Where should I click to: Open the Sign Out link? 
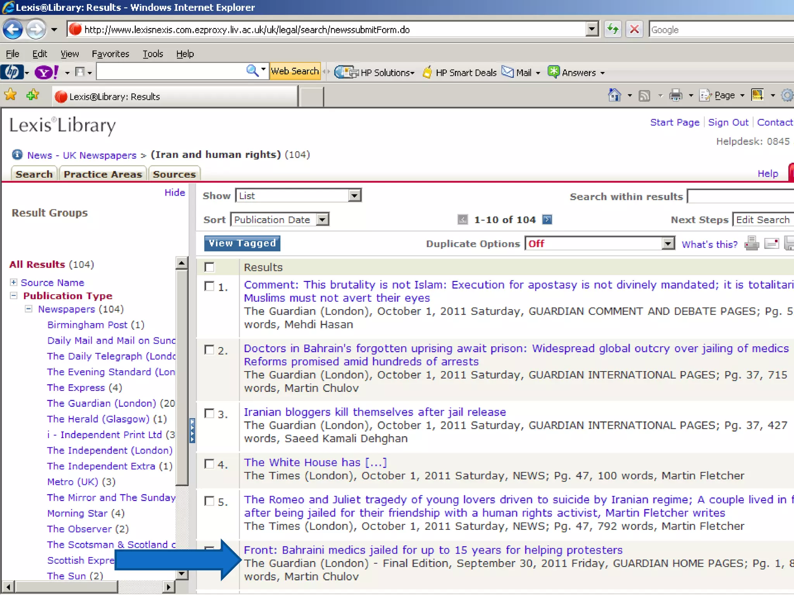tap(728, 122)
